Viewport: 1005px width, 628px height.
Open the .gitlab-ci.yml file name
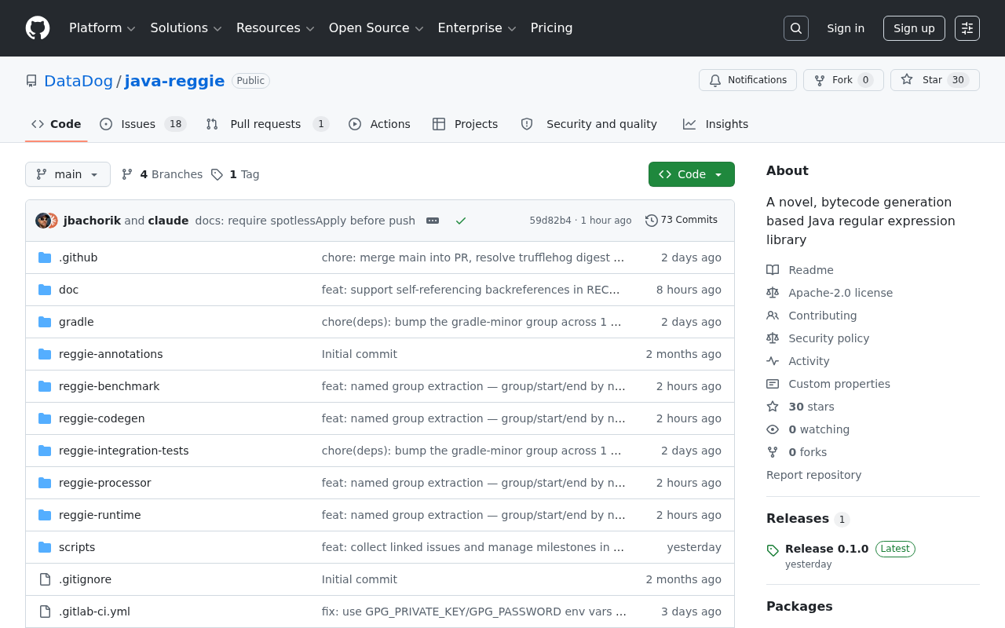(x=94, y=612)
